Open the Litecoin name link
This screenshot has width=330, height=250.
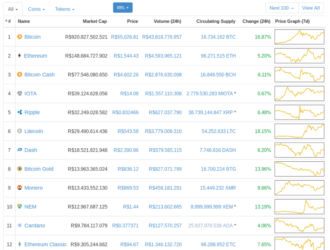[34, 131]
